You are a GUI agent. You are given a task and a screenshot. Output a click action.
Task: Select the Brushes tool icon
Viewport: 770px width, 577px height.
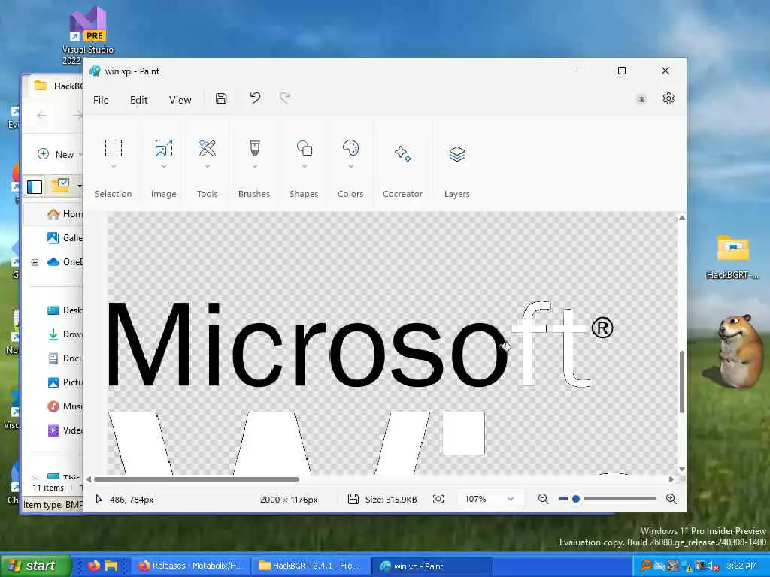[x=254, y=148]
